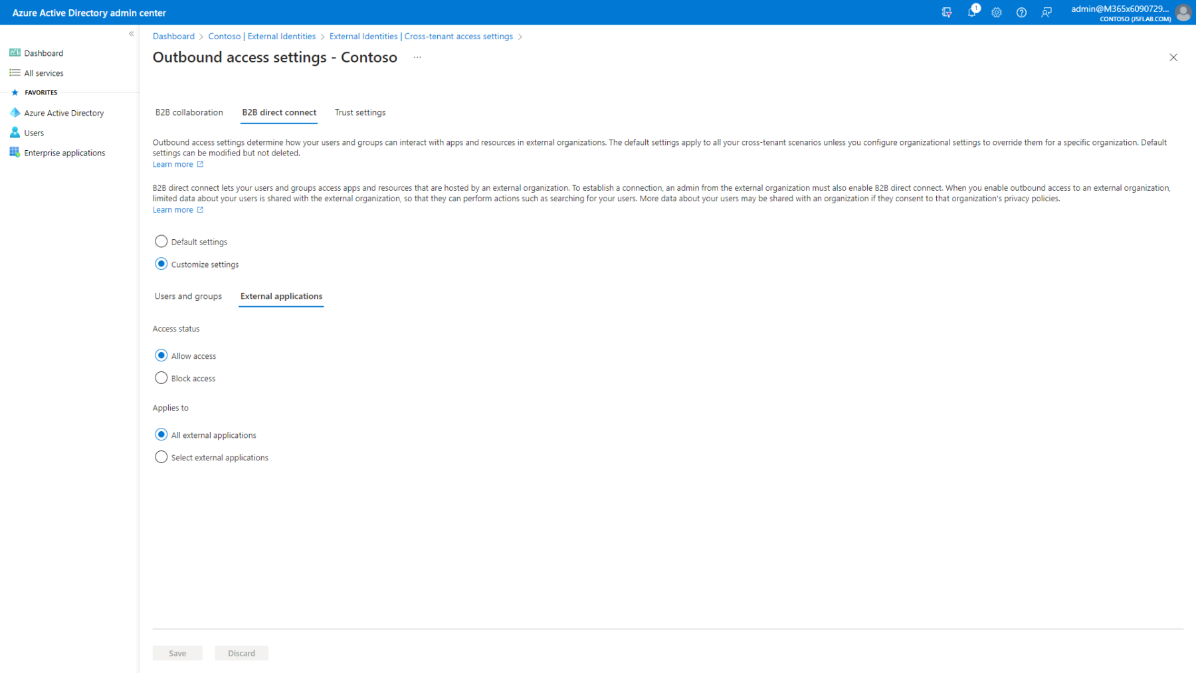The image size is (1196, 673).
Task: Click the user account avatar
Action: tap(1183, 13)
